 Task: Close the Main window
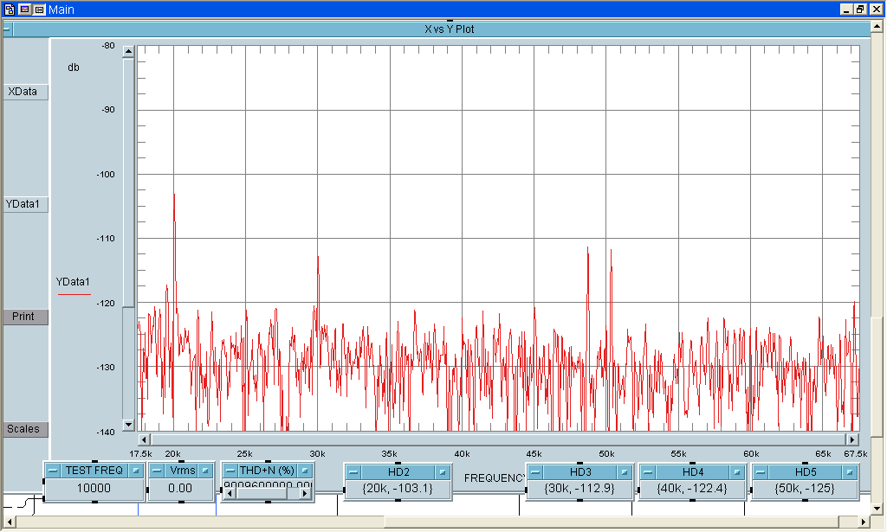(876, 9)
